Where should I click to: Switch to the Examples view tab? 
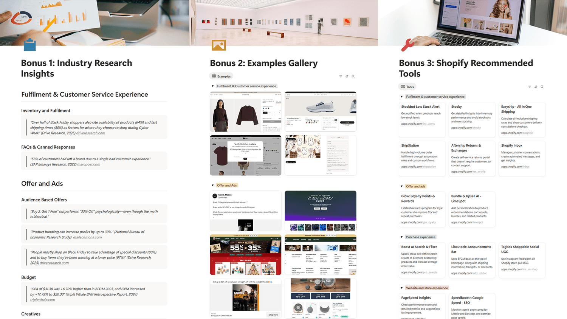[x=222, y=76]
